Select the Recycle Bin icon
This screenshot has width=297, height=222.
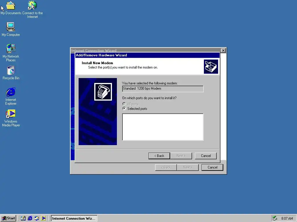click(11, 73)
